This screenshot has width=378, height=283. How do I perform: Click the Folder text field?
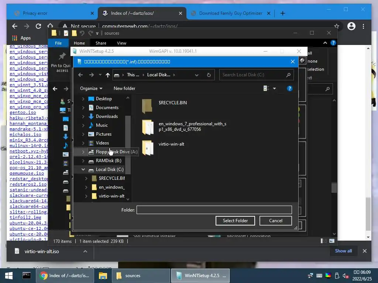(214, 210)
